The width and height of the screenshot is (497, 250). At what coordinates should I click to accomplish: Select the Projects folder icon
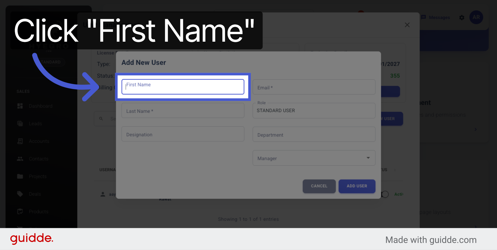(x=20, y=176)
